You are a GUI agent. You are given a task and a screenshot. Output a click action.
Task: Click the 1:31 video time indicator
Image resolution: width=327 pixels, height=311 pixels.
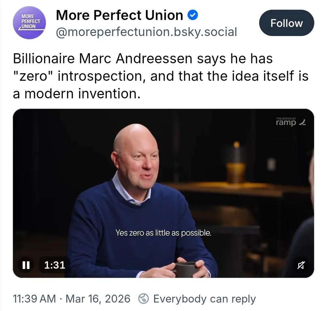click(x=55, y=265)
